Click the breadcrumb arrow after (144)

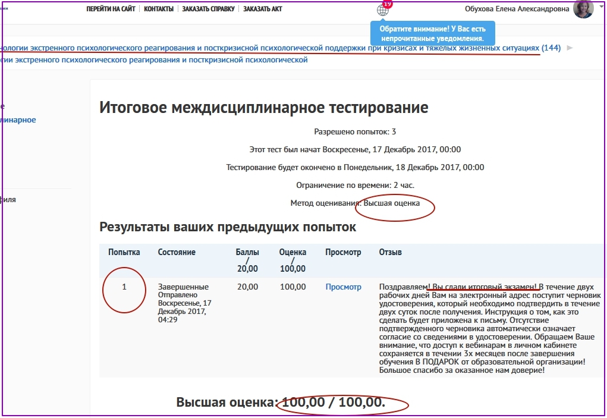point(570,48)
